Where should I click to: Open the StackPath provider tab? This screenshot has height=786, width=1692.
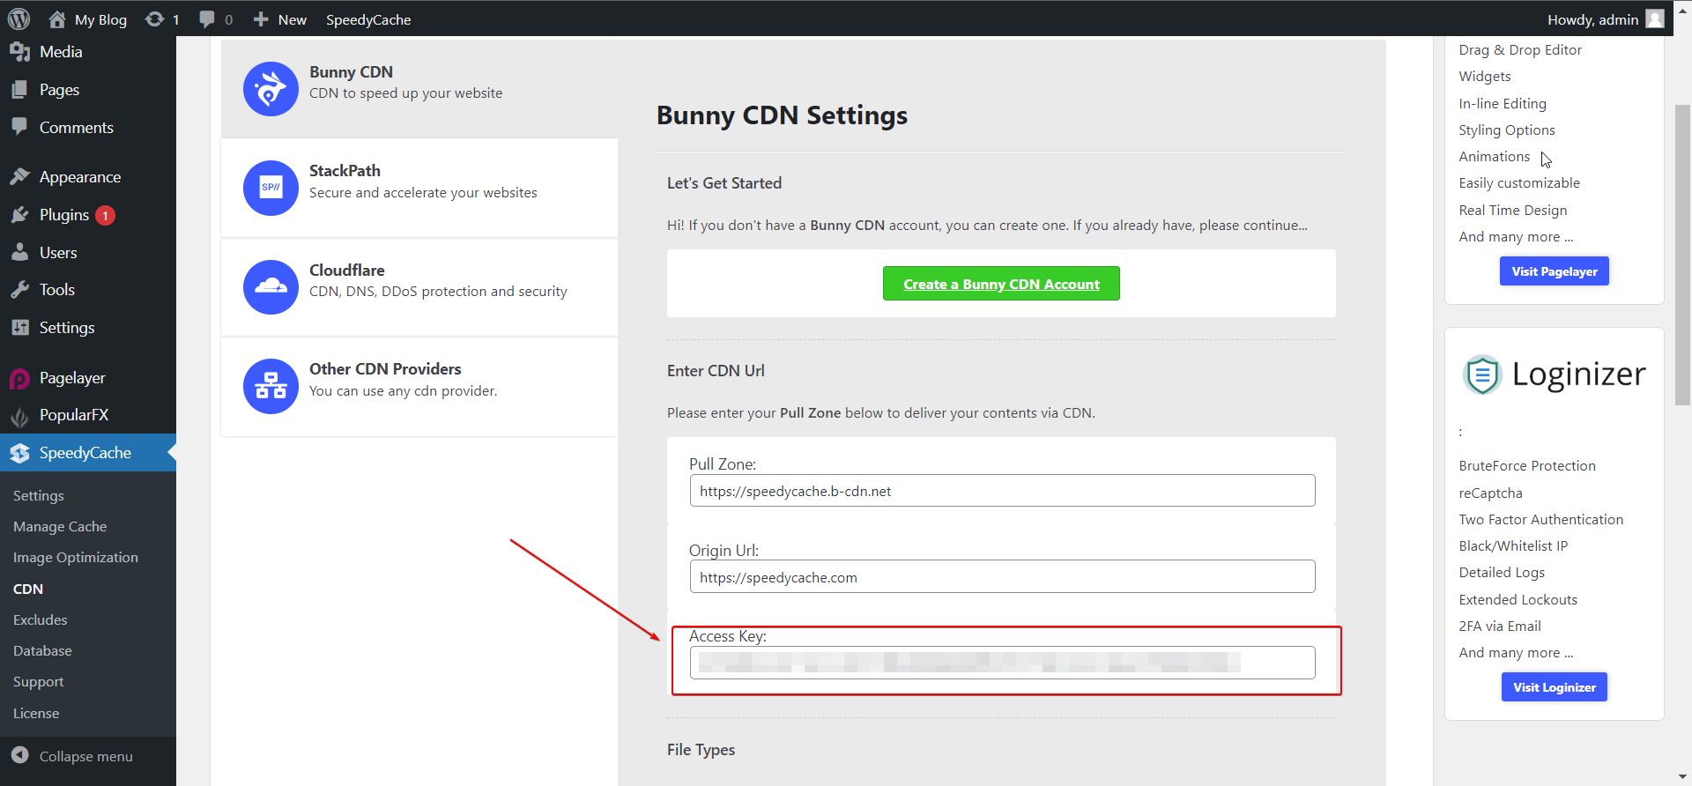point(419,188)
